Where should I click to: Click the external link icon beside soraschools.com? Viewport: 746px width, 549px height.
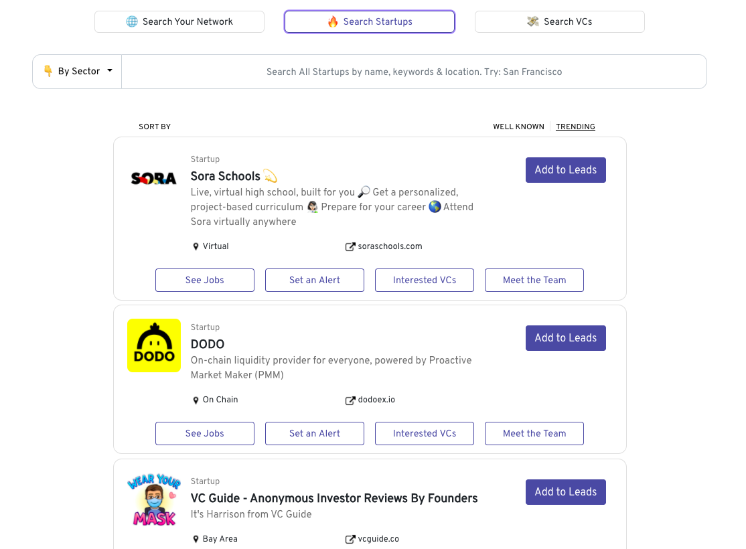(350, 246)
